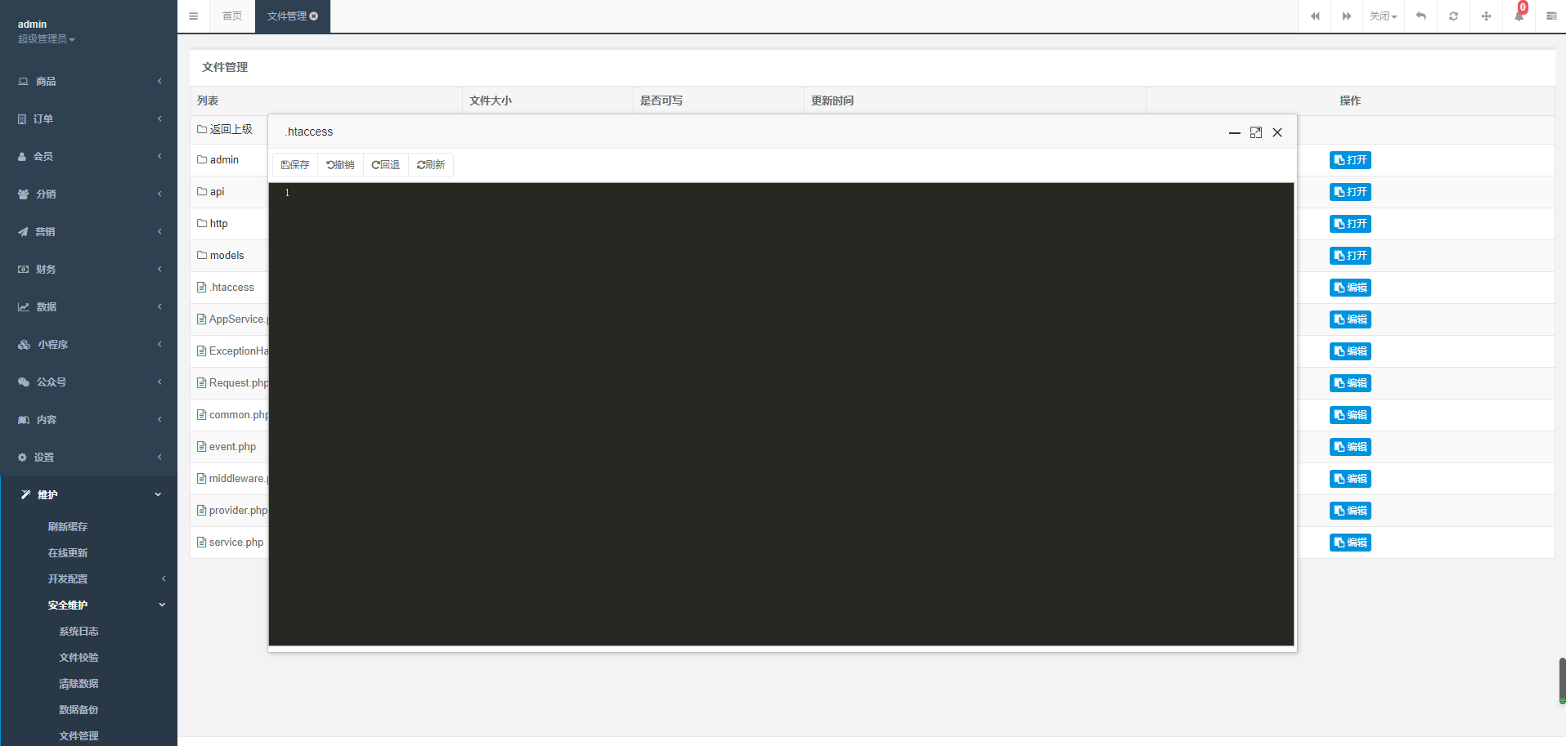Click the refresh page icon in top bar
Screen dimensions: 1566x746
click(1453, 16)
